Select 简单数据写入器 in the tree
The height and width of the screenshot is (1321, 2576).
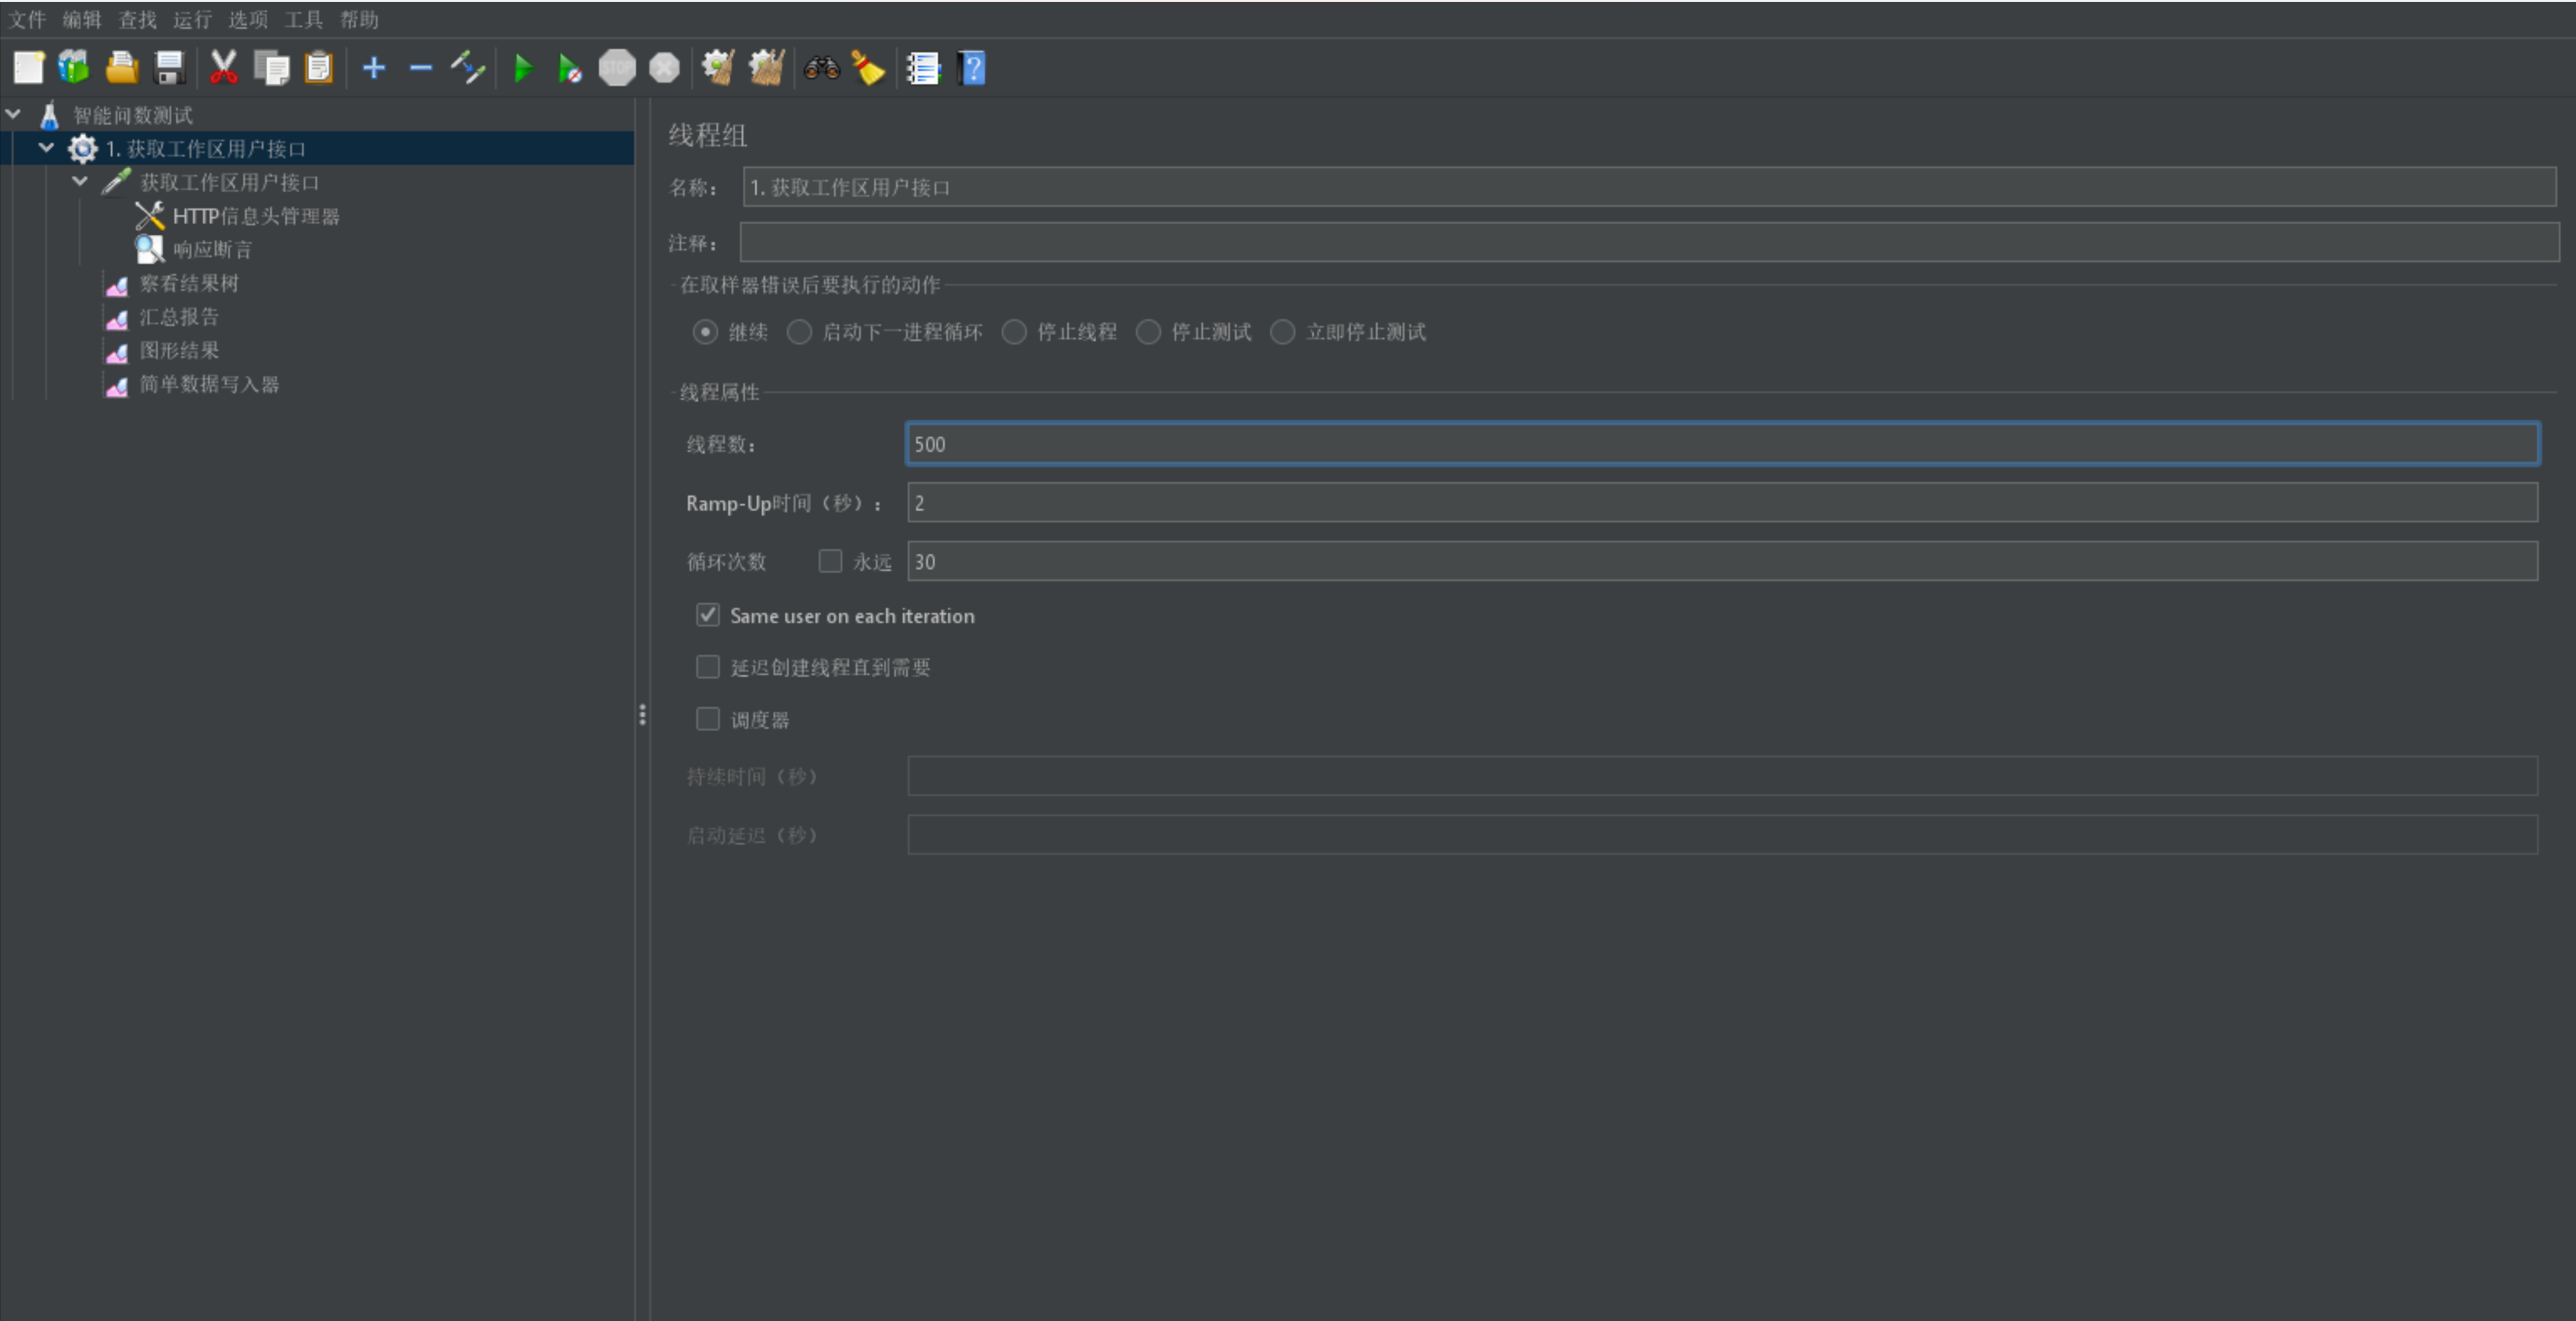click(x=209, y=385)
